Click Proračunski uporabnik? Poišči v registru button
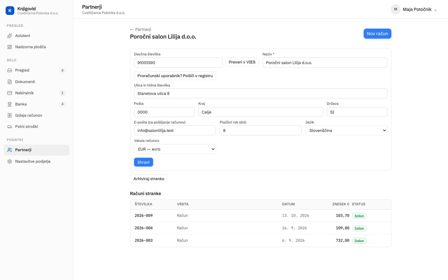Screen dimensions: 448x280 click(x=175, y=76)
